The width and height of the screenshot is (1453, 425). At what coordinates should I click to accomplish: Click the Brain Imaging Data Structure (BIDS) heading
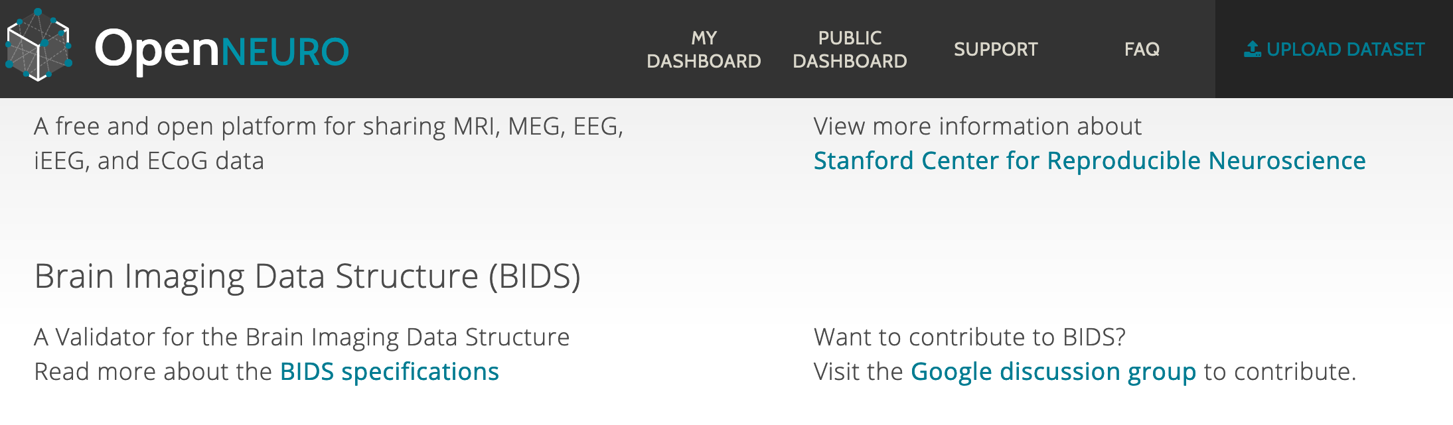point(307,276)
